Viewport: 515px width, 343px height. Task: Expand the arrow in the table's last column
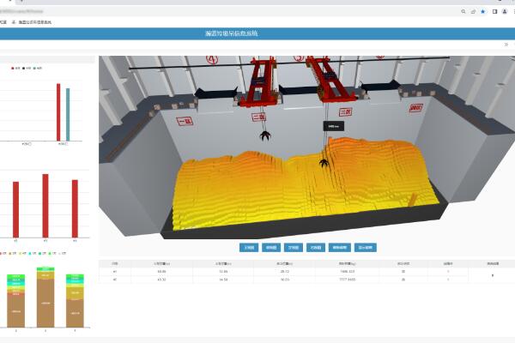pyautogui.click(x=493, y=276)
